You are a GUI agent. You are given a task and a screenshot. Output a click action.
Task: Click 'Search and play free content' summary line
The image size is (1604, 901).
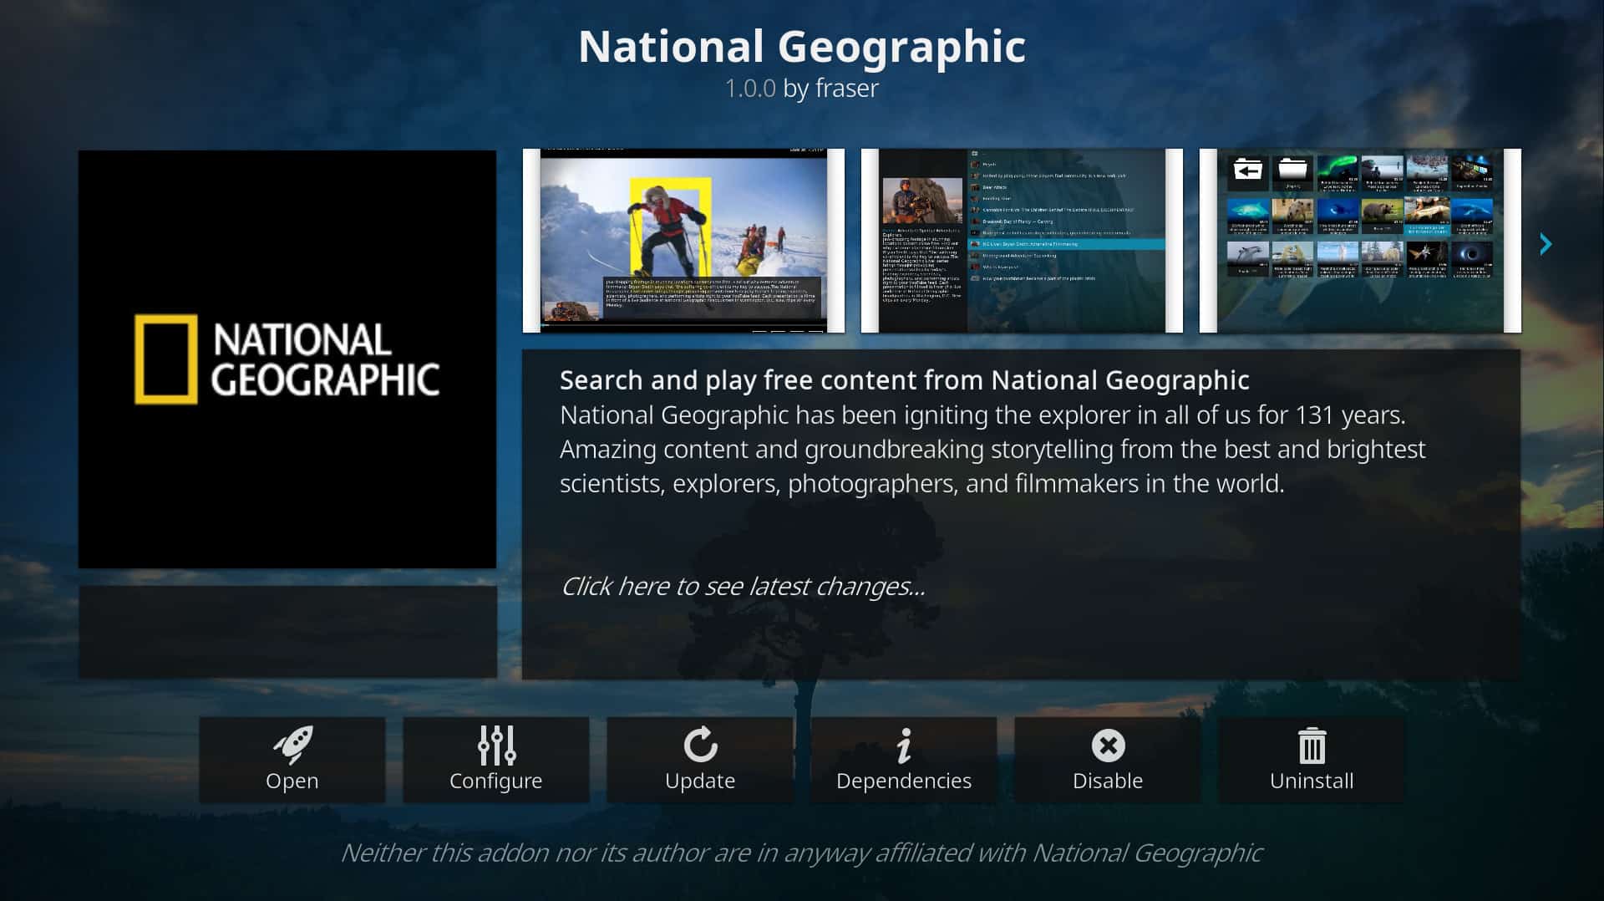905,380
